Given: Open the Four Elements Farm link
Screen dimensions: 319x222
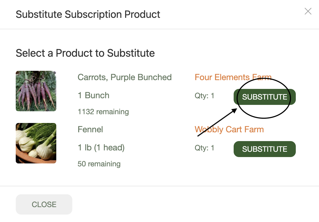Looking at the screenshot, I should click(233, 77).
